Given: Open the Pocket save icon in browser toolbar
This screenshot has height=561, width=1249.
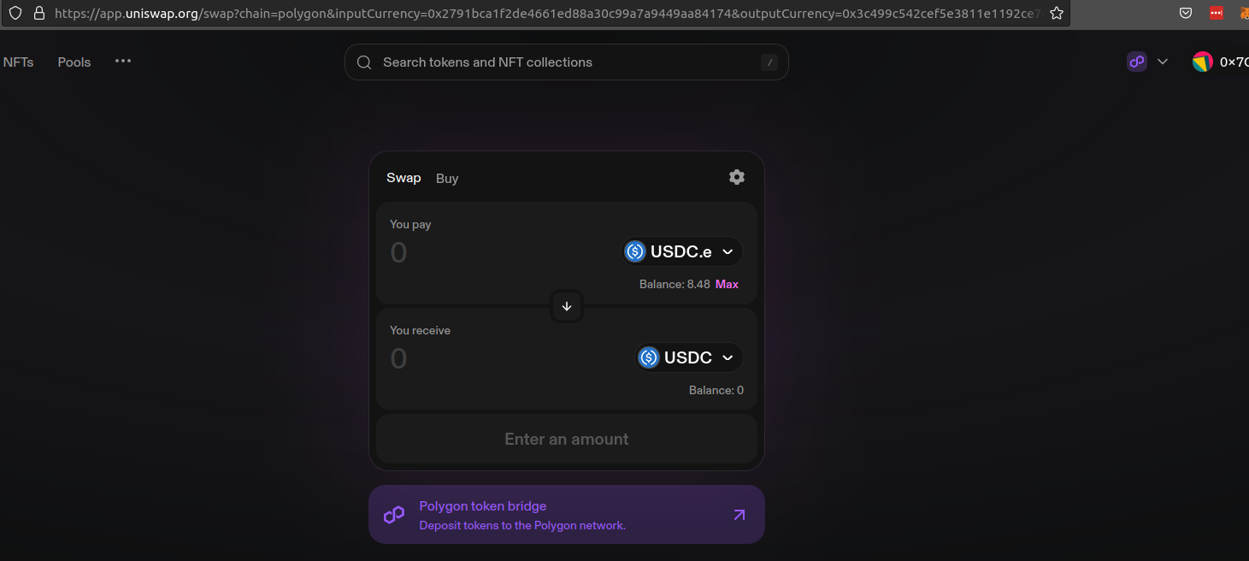Looking at the screenshot, I should click(1186, 13).
